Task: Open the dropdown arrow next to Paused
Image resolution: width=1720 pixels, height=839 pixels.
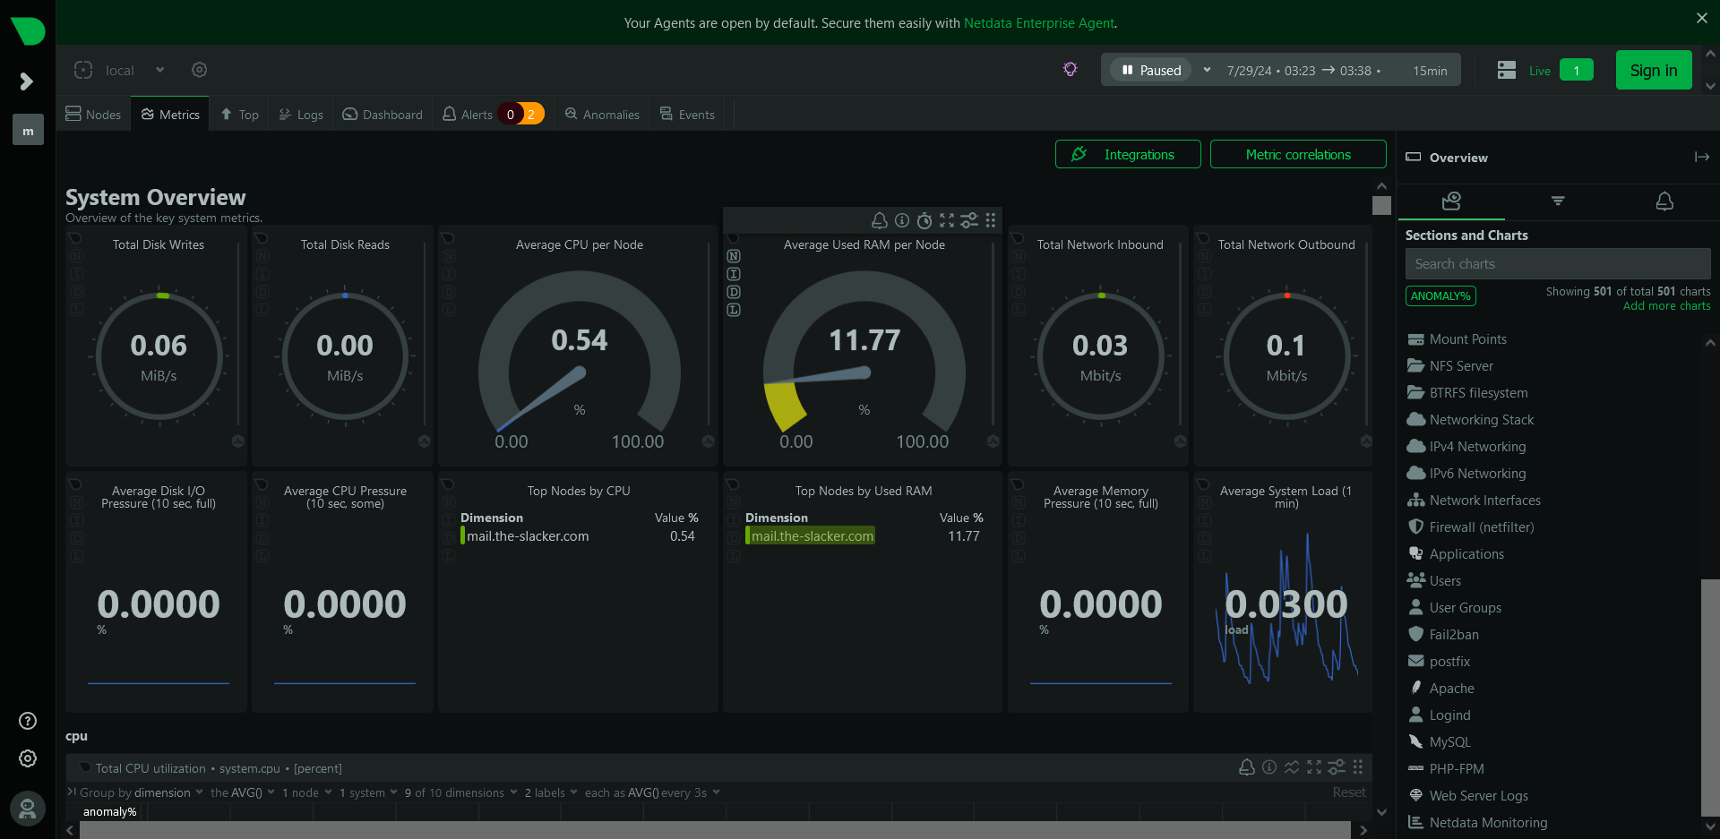Action: pos(1207,70)
